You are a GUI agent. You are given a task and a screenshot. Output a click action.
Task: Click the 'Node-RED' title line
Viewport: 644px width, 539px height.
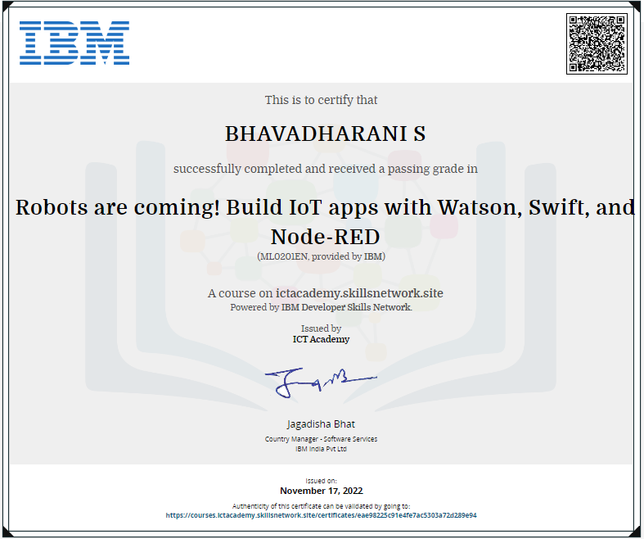[x=326, y=237]
